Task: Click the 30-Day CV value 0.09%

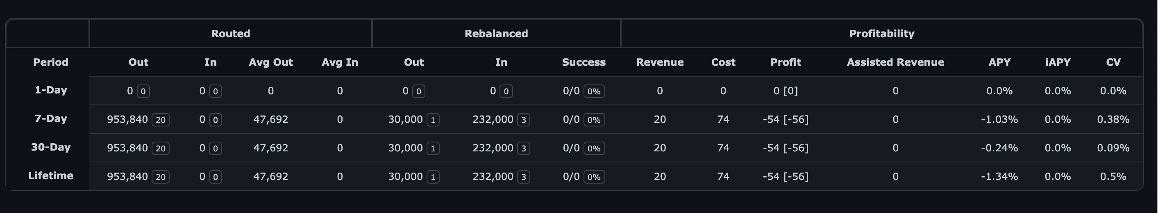Action: coord(1113,148)
